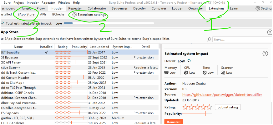Sort table by Installed column header
The image size is (273, 125).
tap(46, 47)
